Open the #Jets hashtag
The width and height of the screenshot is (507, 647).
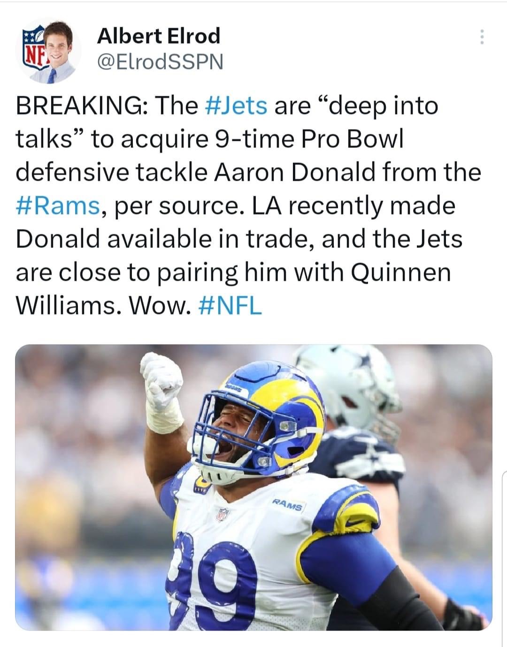pos(237,105)
